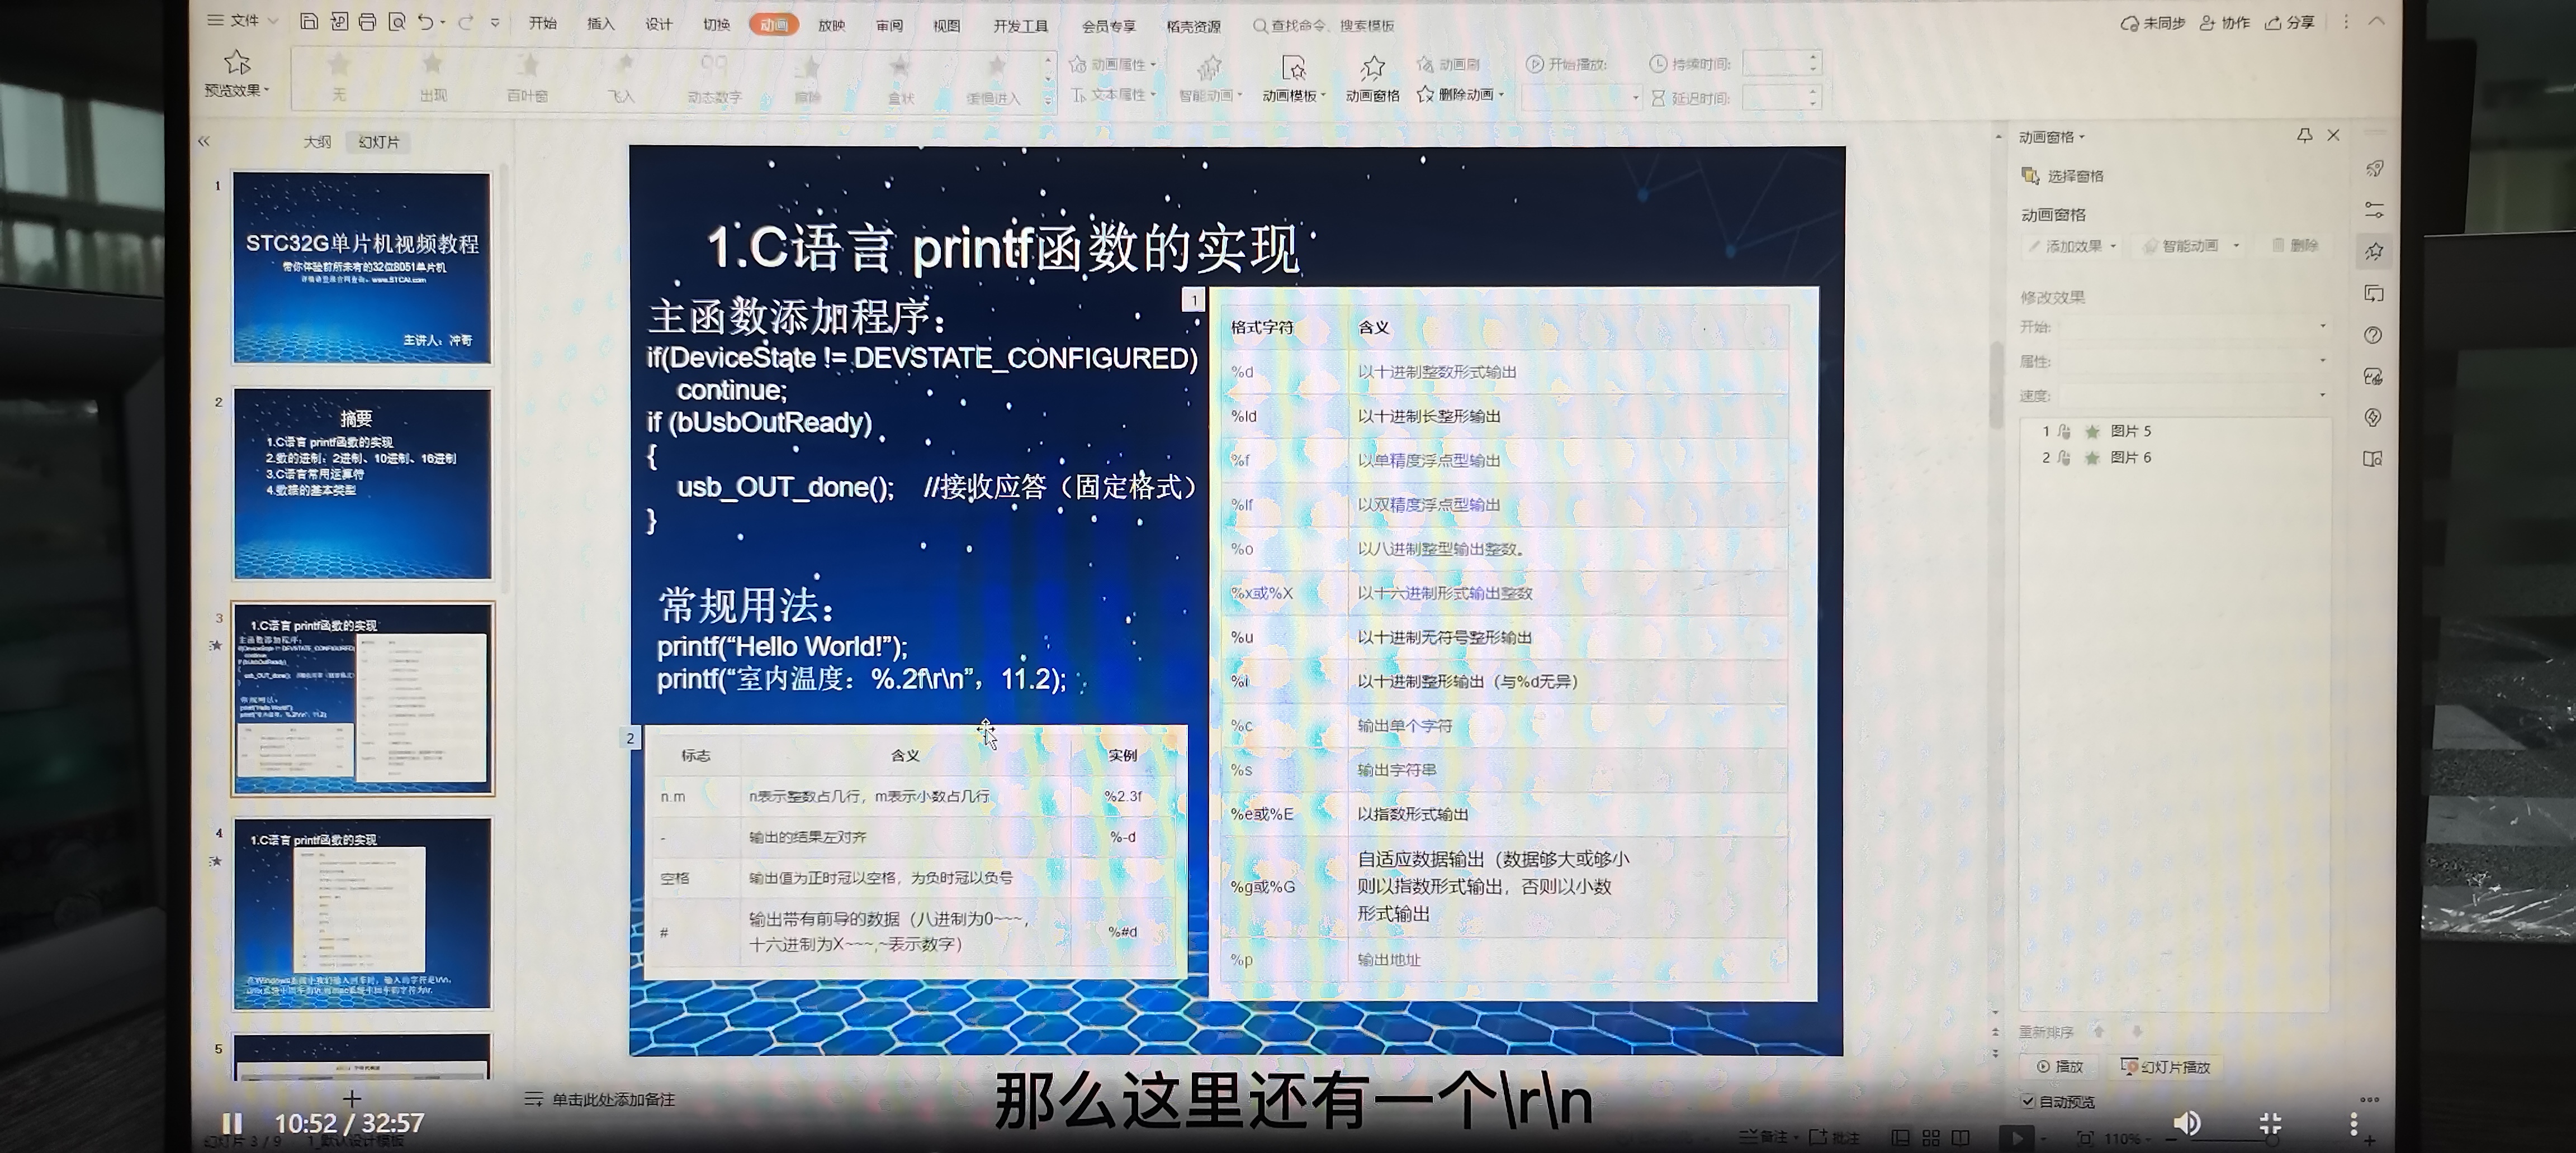
Task: Click the 分享 share button
Action: click(2291, 22)
